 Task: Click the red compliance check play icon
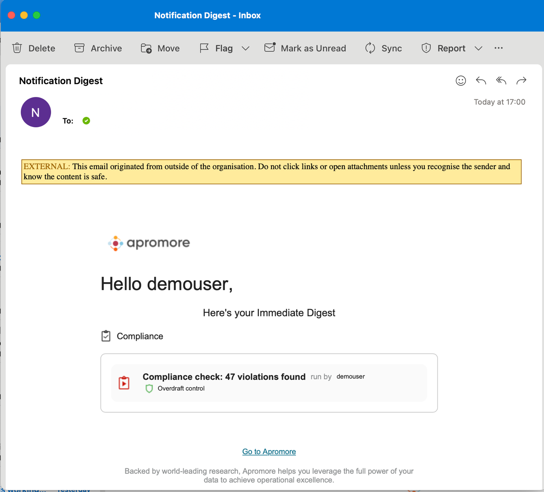click(x=124, y=383)
